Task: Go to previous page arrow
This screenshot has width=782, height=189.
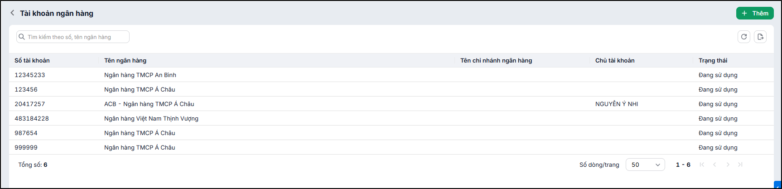Action: tap(714, 165)
